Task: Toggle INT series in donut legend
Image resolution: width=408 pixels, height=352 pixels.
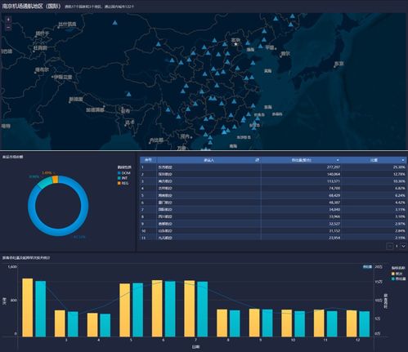Action: coord(123,178)
